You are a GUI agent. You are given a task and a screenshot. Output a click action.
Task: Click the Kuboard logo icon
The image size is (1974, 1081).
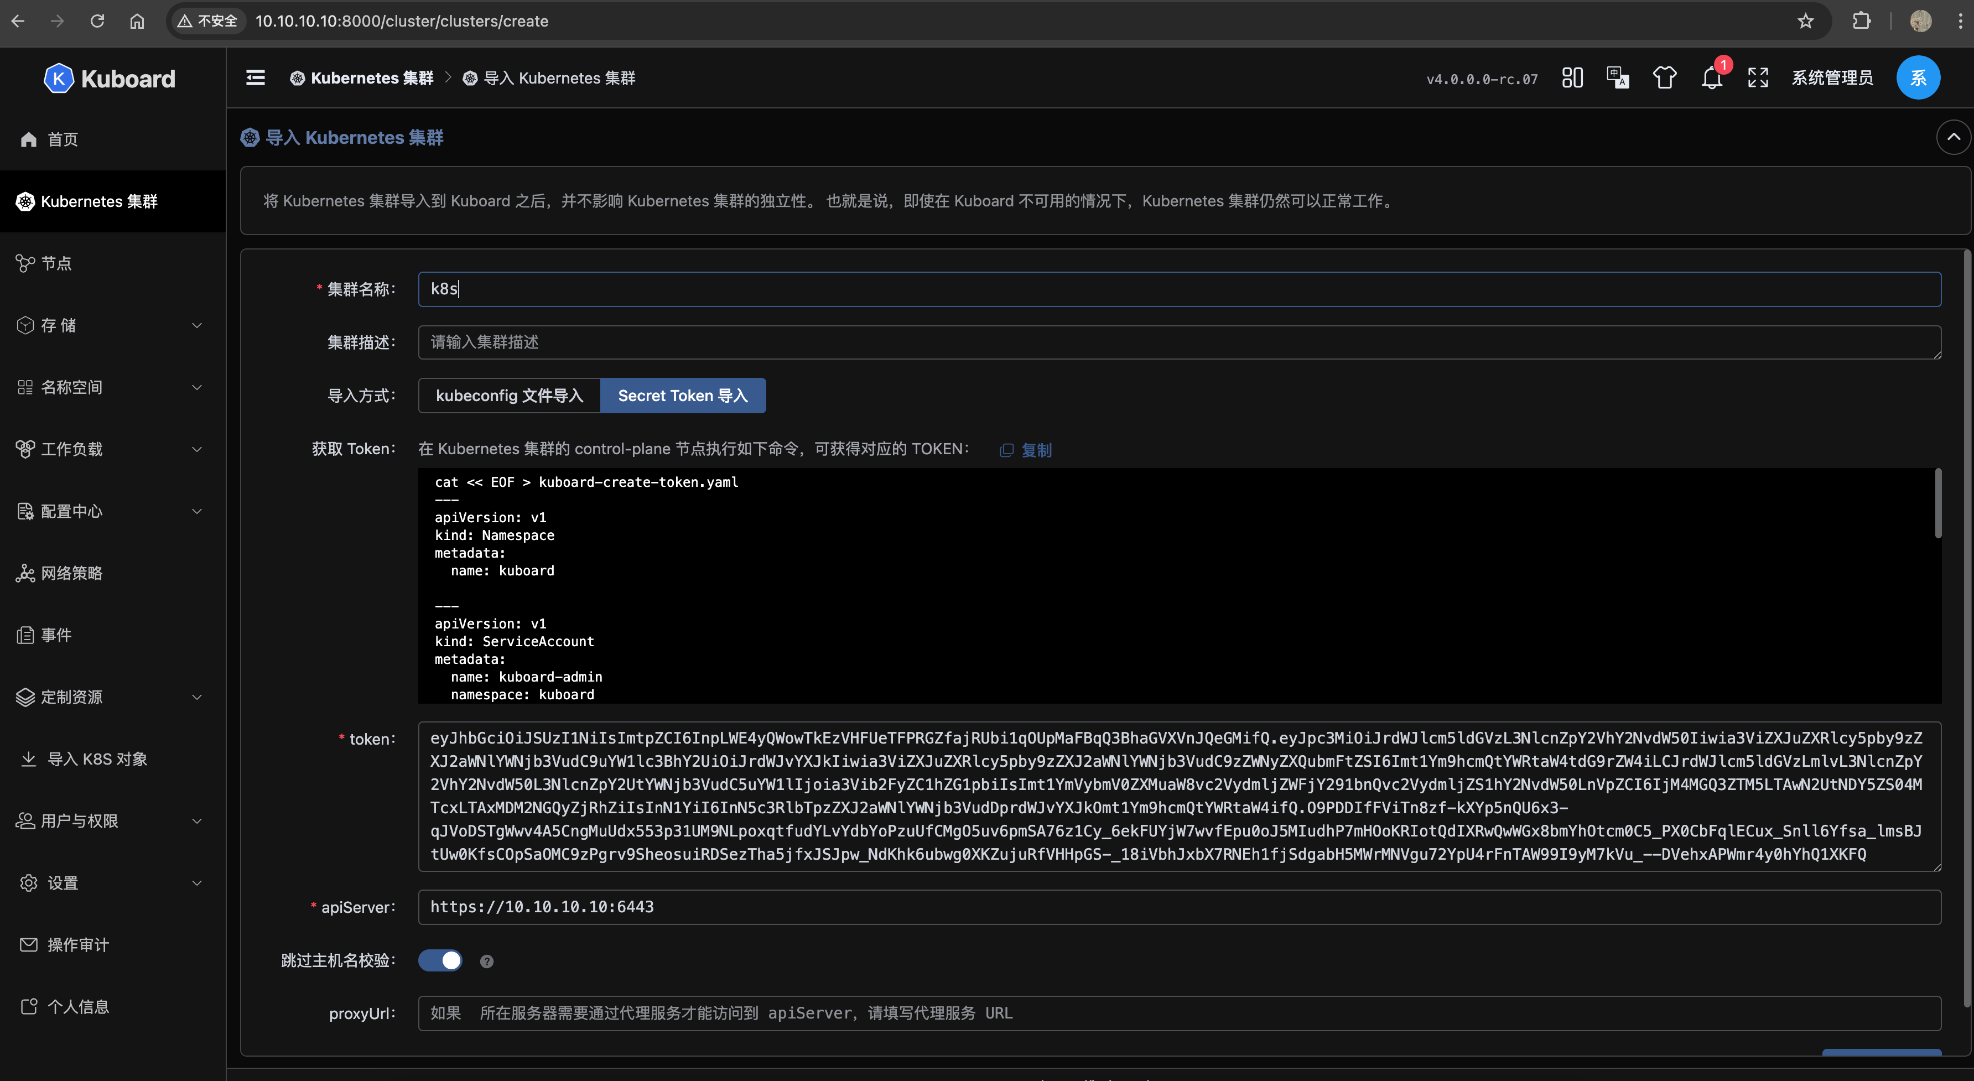point(58,78)
